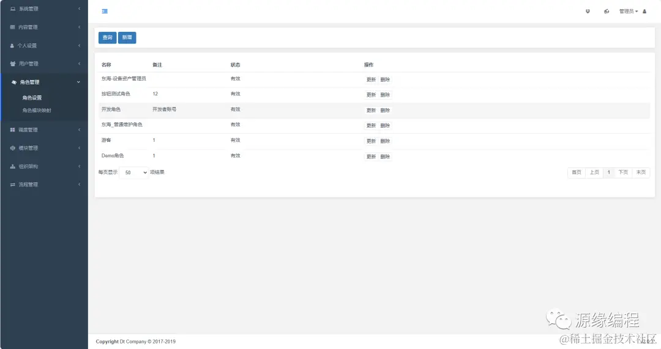The height and width of the screenshot is (349, 661).
Task: Expand the 流程管理 chevron arrow
Action: (79, 185)
